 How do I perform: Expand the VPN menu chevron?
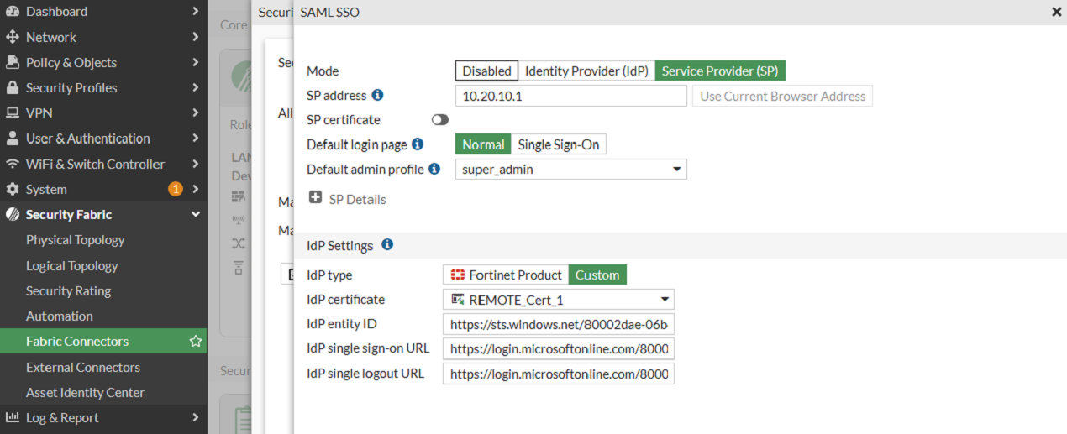(x=195, y=112)
